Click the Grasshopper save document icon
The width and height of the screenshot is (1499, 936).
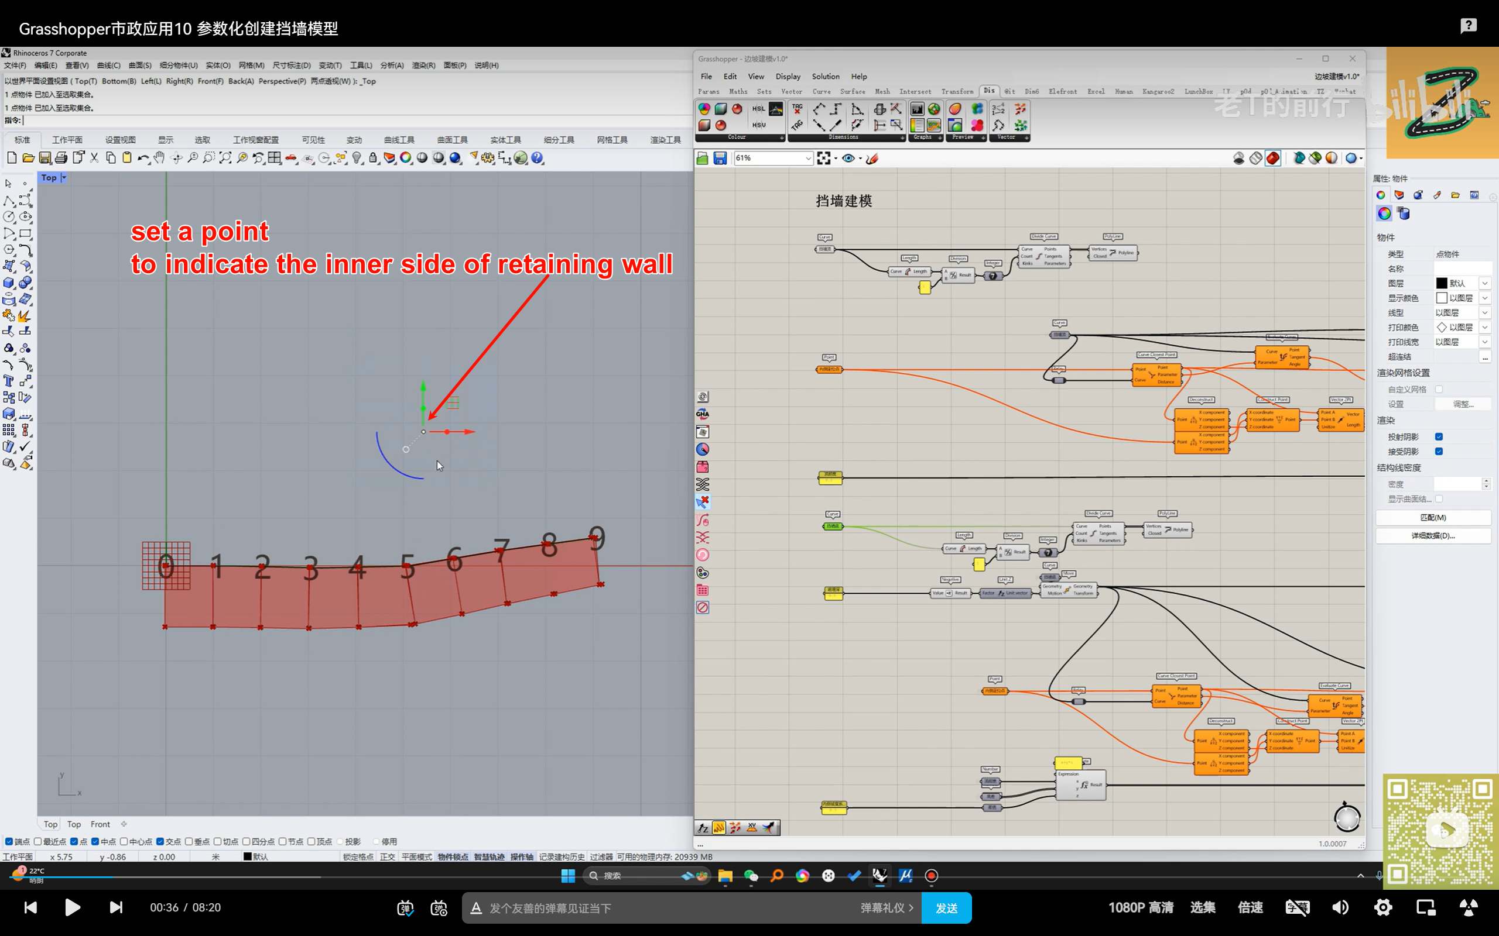pos(720,159)
